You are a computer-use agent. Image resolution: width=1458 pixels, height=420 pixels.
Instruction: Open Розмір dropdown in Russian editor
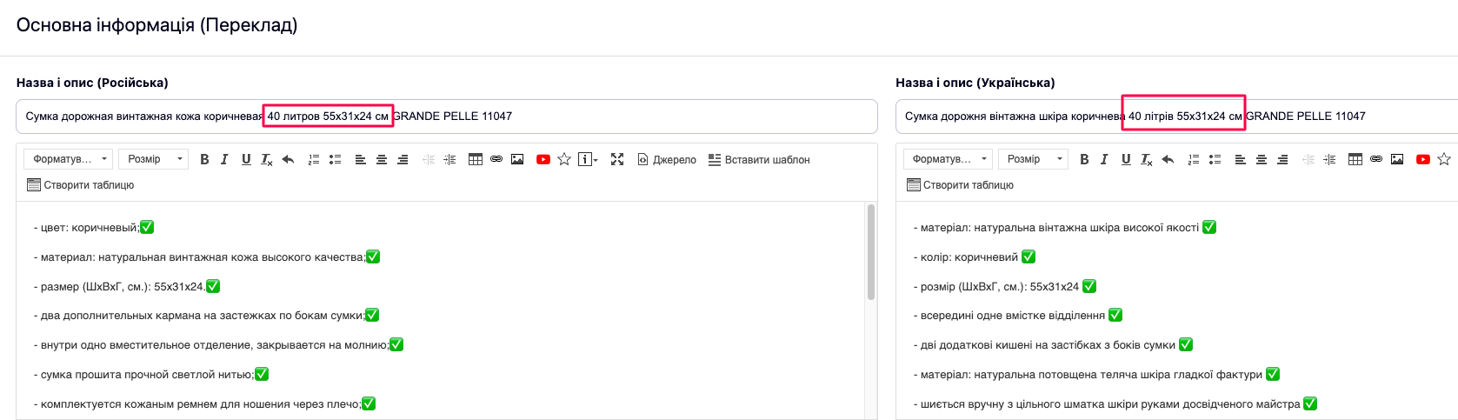point(154,159)
